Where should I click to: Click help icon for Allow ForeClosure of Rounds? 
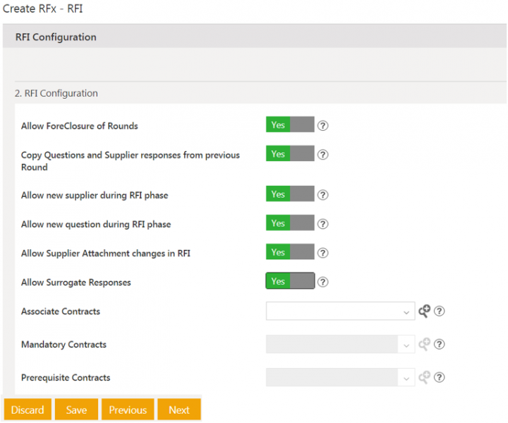(x=323, y=126)
